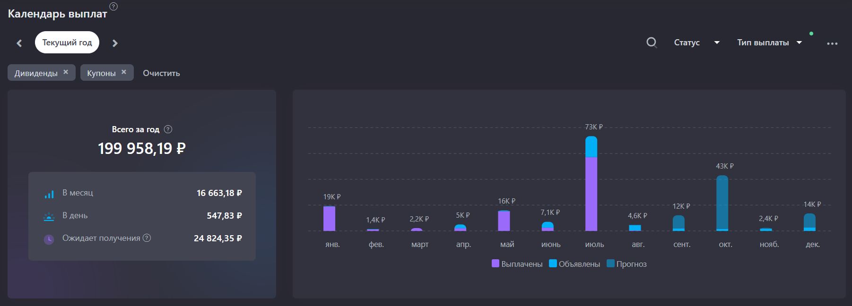The image size is (852, 306).
Task: Go to previous year with left arrow
Action: tap(19, 43)
